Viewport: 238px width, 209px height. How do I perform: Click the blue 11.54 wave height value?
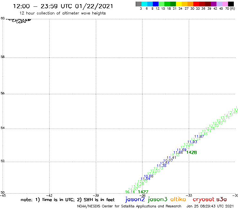(x=145, y=179)
